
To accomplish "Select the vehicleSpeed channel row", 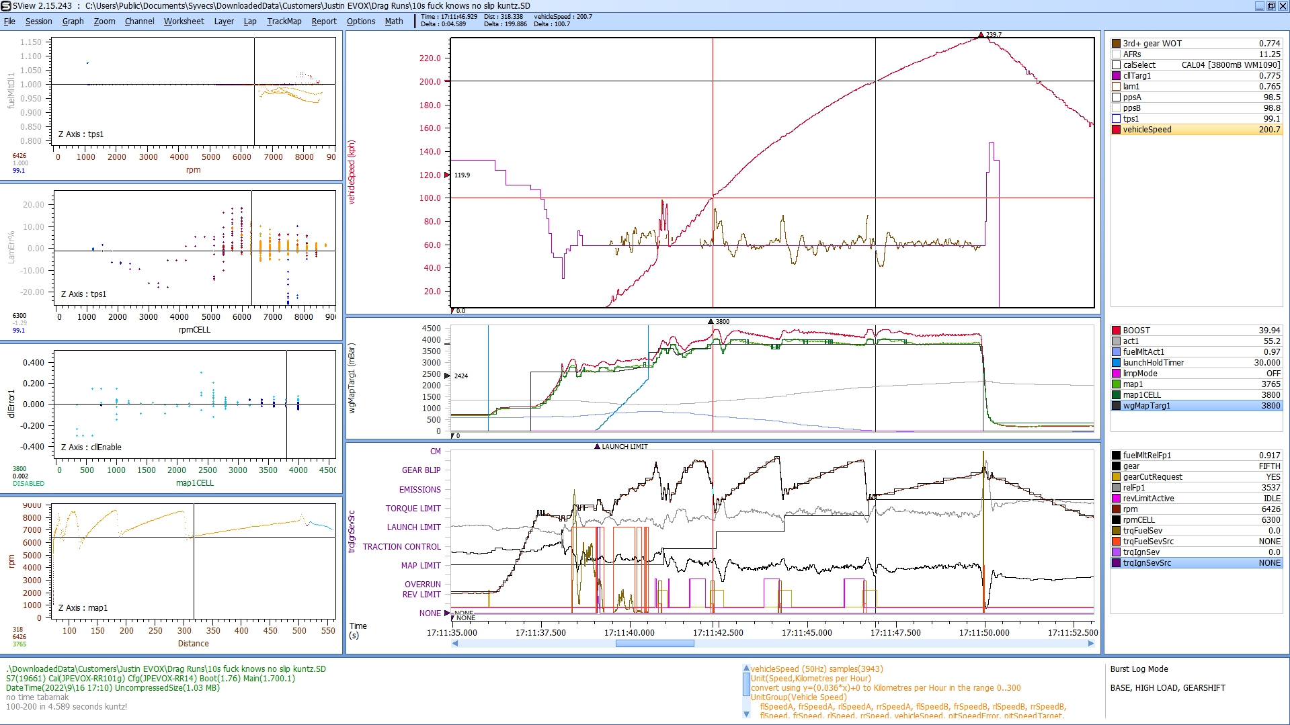I will pos(1197,130).
